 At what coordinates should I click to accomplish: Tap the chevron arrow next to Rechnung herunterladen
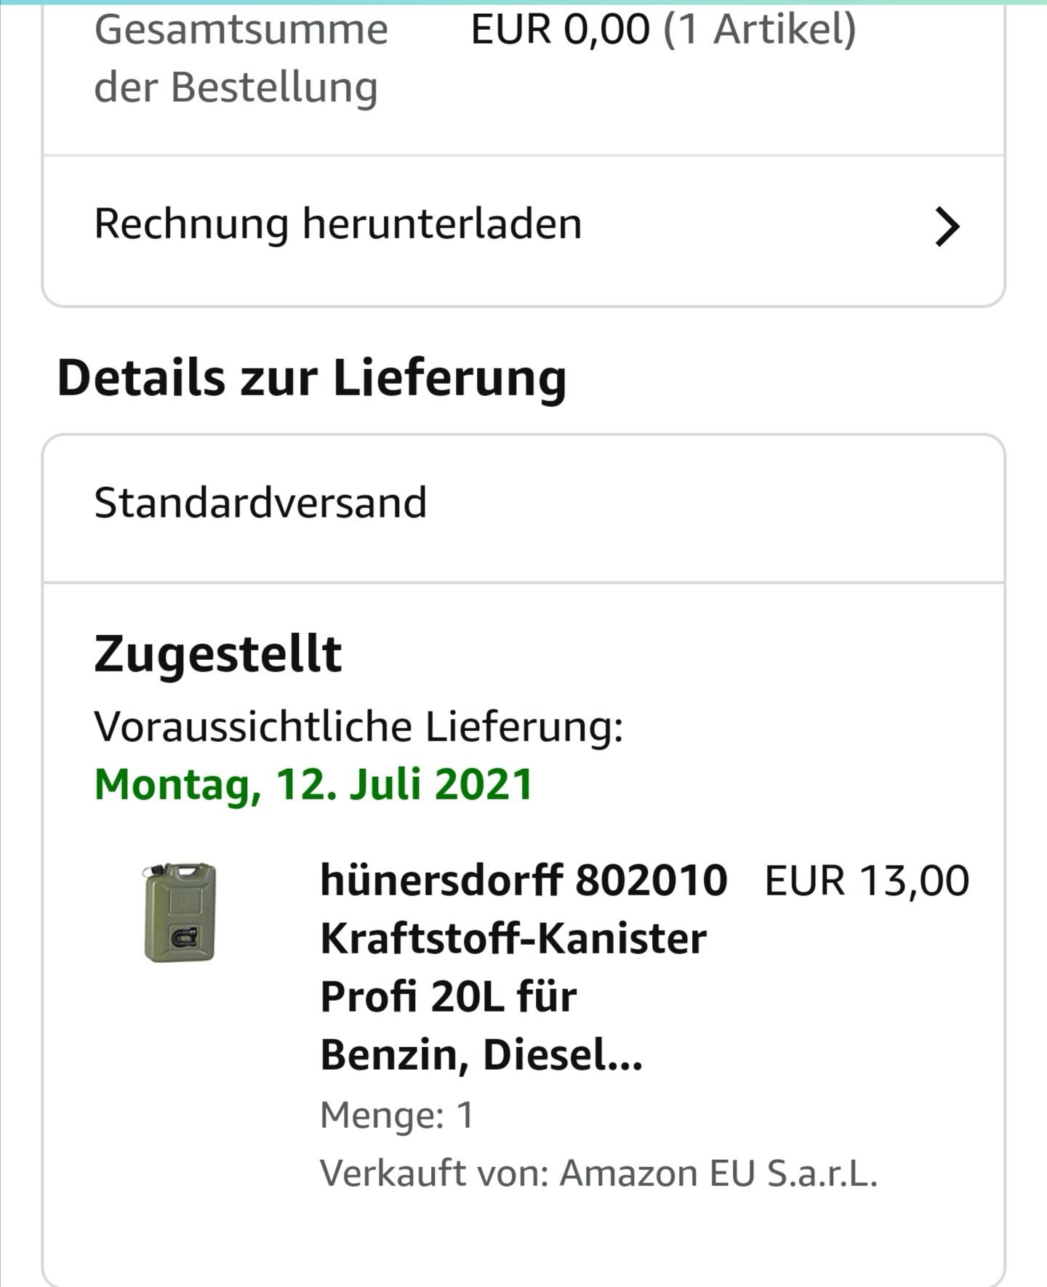(x=947, y=227)
